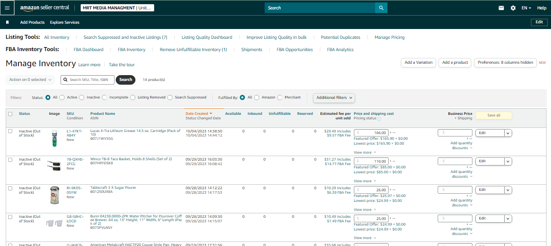Viewport: 551px width, 246px height.
Task: Click the Edit button in the favorites bar
Action: (539, 22)
